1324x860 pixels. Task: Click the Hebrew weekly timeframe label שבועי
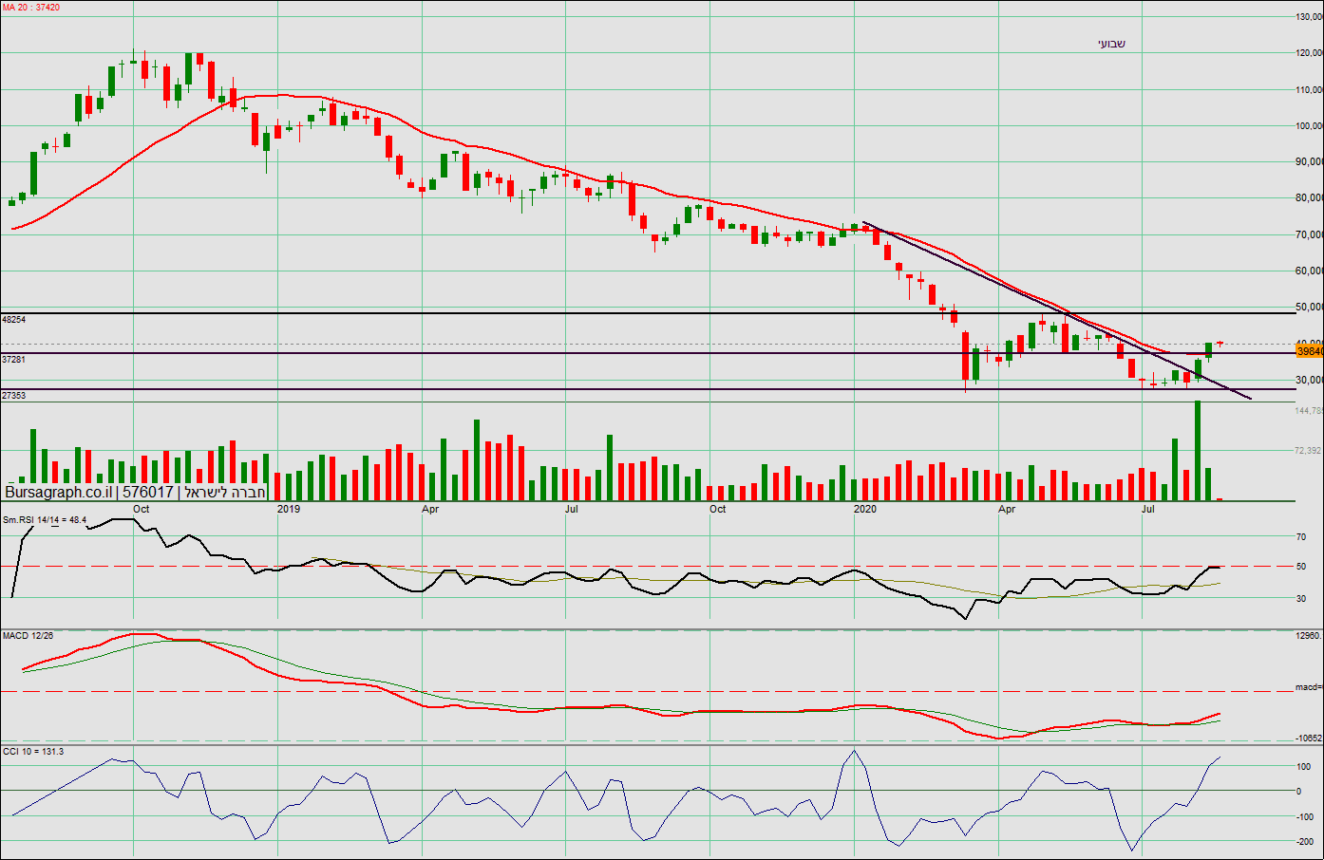(x=1111, y=44)
